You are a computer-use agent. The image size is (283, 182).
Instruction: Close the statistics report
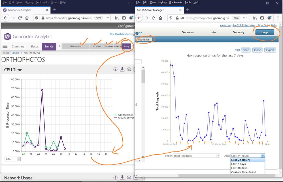(x=258, y=50)
